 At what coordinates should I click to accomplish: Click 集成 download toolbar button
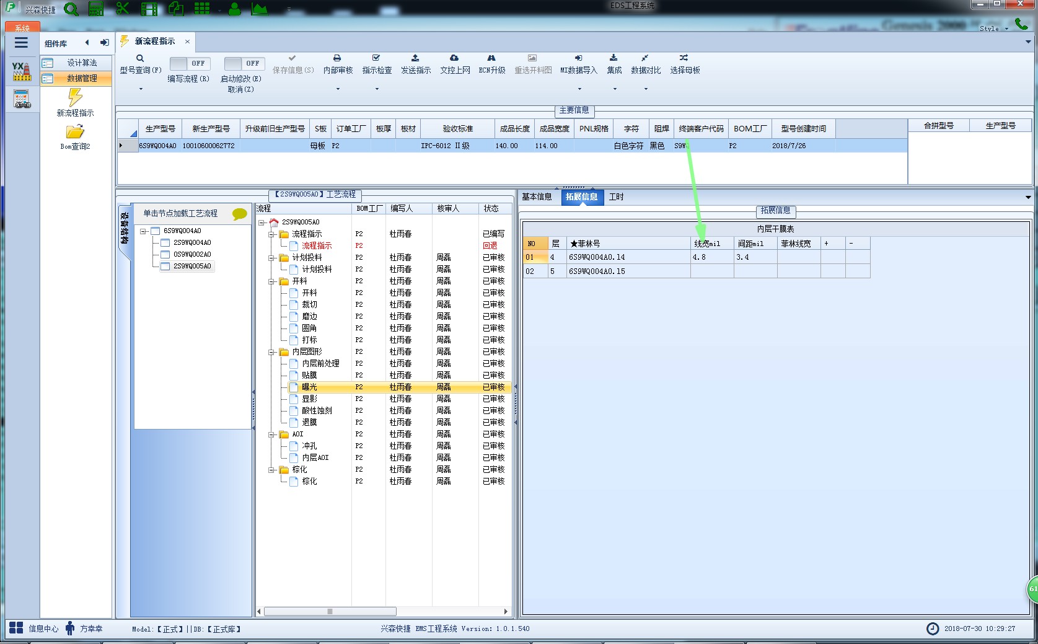click(x=614, y=64)
